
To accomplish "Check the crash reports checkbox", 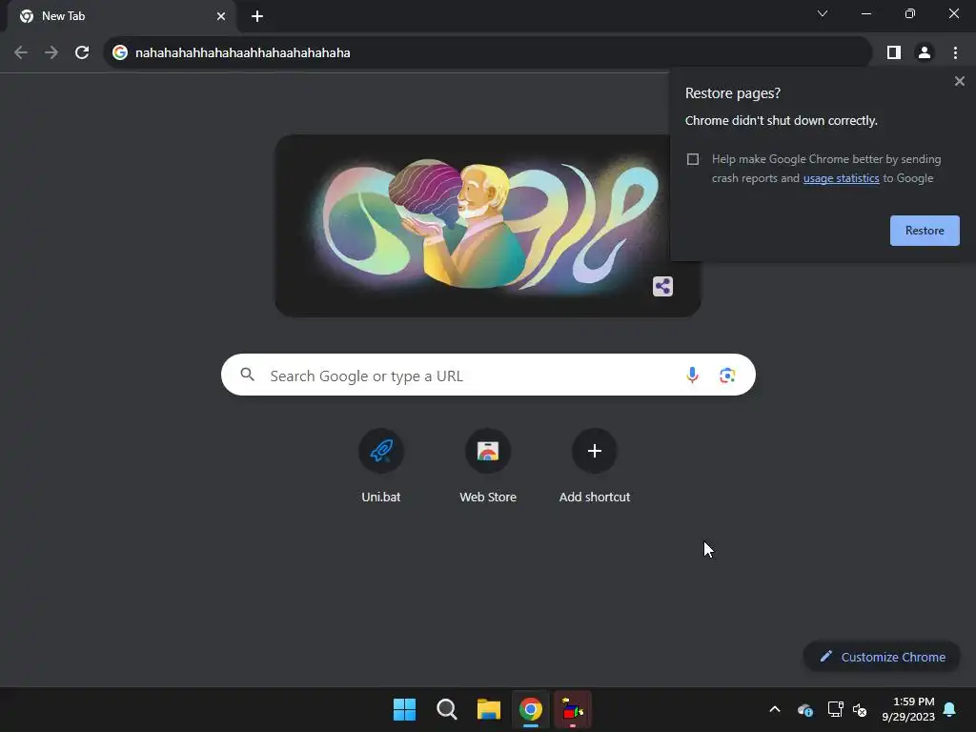I will coord(693,159).
